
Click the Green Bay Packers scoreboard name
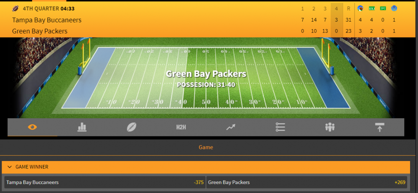coord(40,31)
